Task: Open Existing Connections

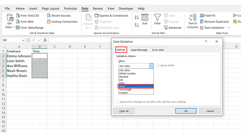Action: pyautogui.click(x=62, y=21)
